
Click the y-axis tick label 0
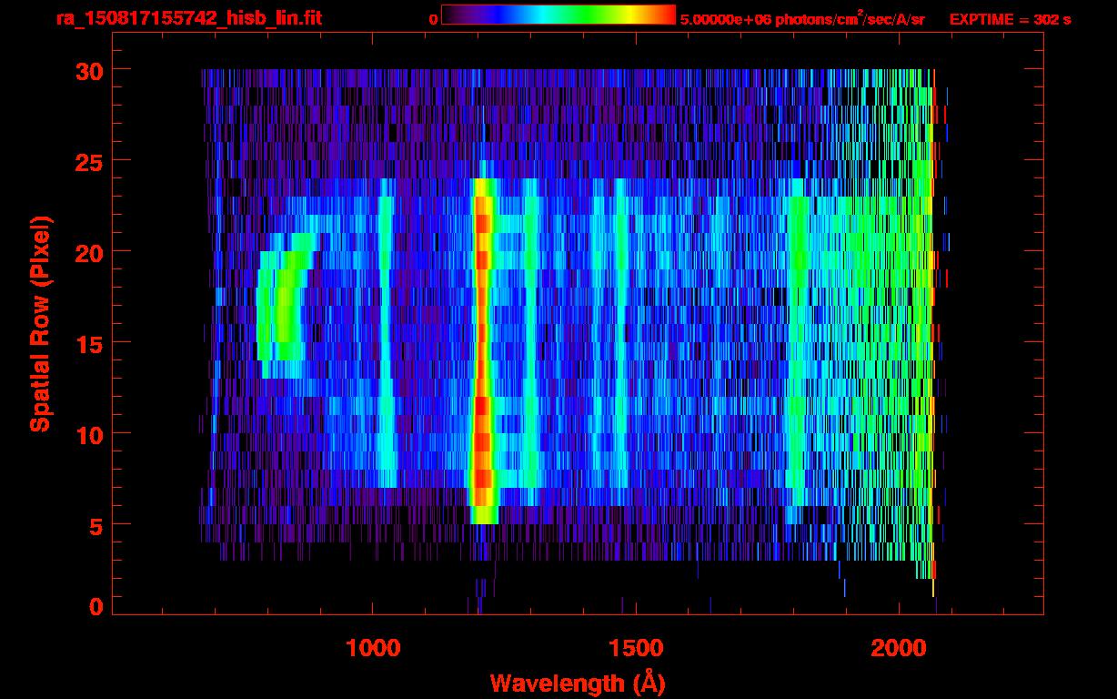[x=95, y=605]
